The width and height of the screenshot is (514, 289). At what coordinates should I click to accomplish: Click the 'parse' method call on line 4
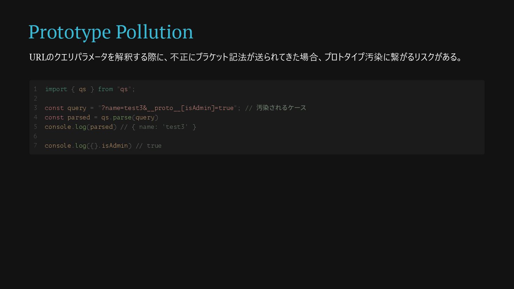click(x=122, y=117)
